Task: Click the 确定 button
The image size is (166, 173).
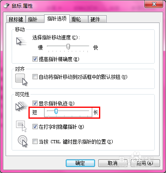Action: click(80, 163)
